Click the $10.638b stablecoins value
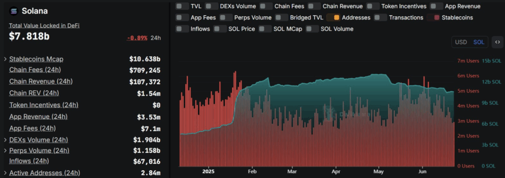The image size is (505, 178). [144, 59]
